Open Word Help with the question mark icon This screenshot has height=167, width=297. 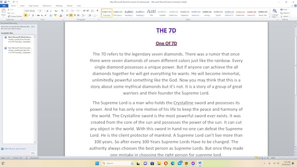pos(296,6)
